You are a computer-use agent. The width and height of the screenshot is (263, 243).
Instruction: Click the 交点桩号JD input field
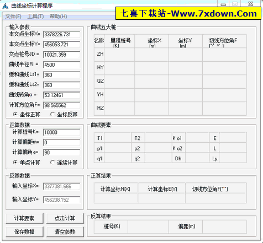[x=61, y=55]
